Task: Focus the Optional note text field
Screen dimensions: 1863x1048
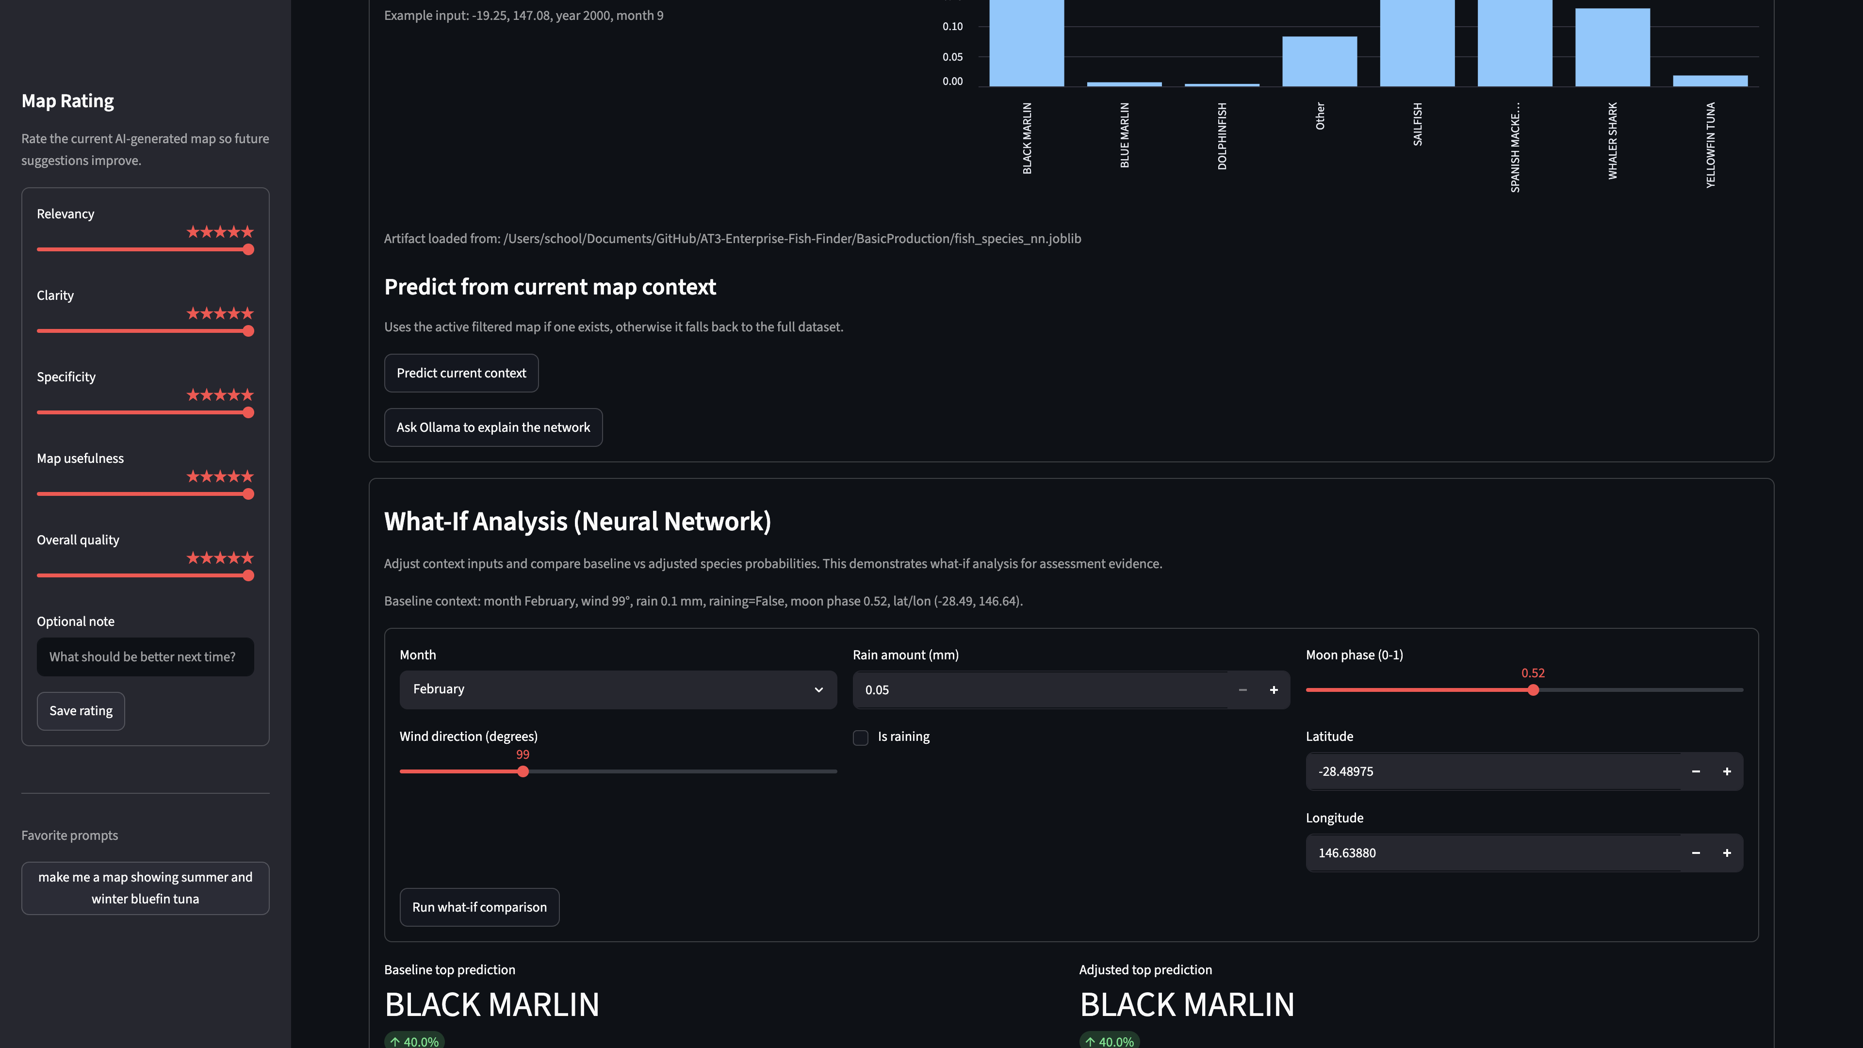Action: click(x=145, y=657)
